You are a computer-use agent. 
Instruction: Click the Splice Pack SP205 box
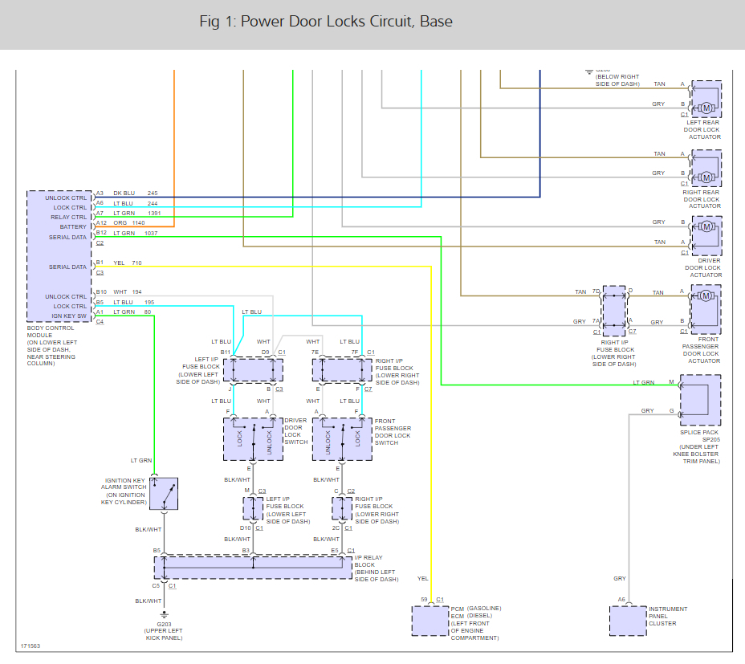pos(700,399)
